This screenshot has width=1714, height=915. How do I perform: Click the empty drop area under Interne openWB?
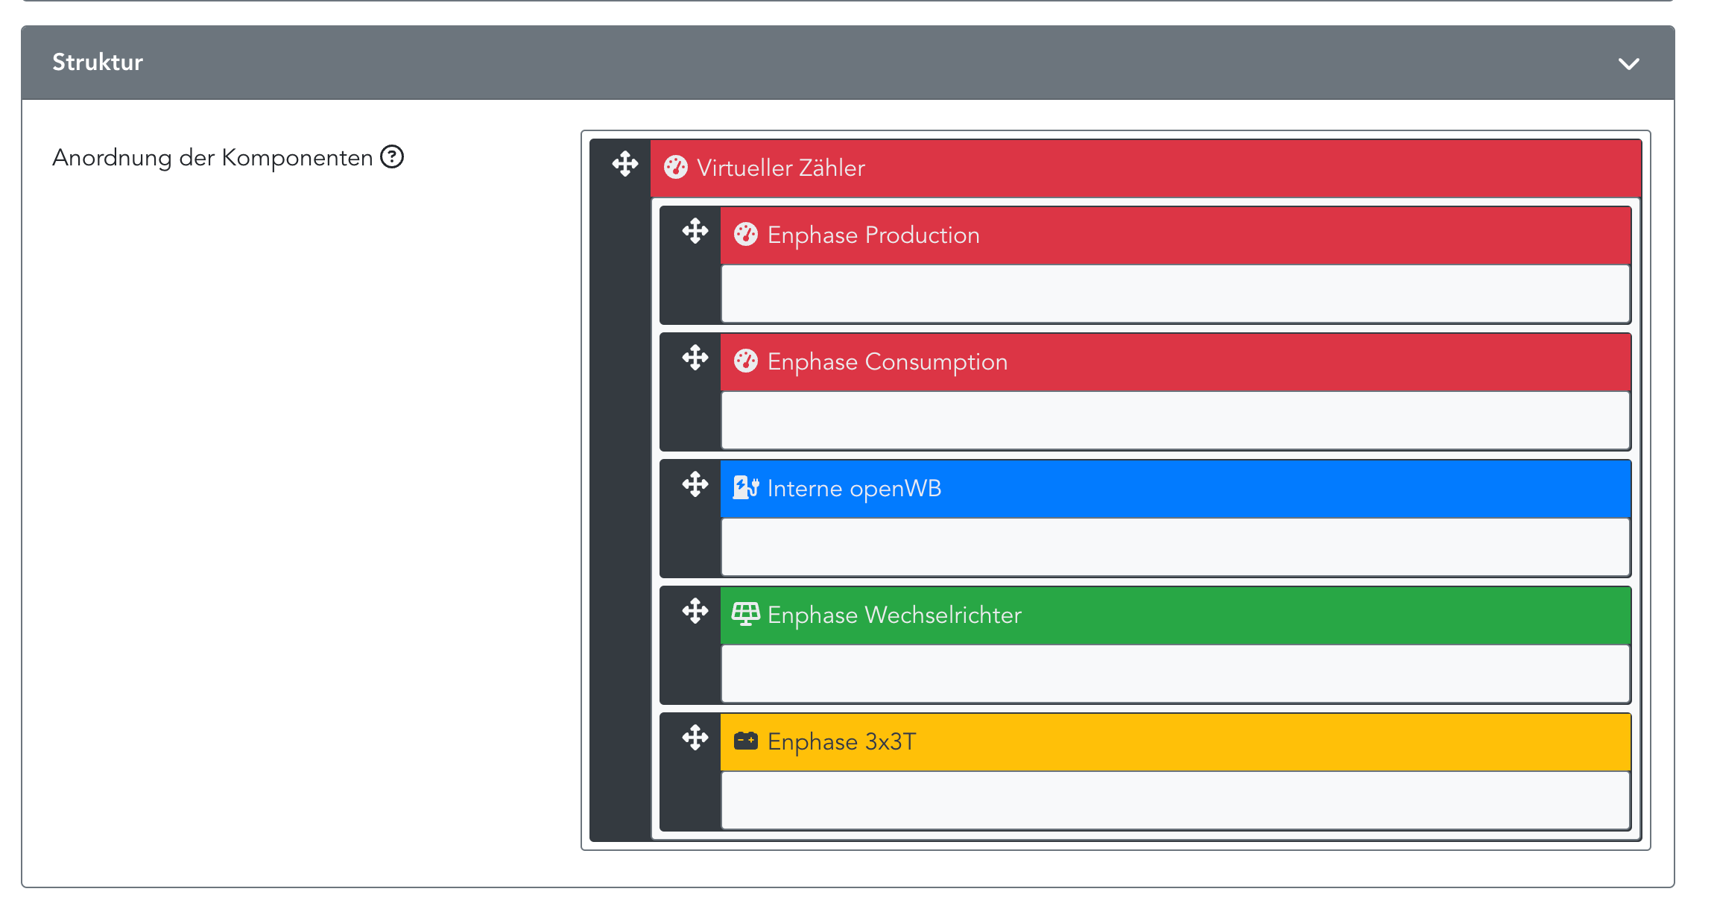pos(1175,547)
